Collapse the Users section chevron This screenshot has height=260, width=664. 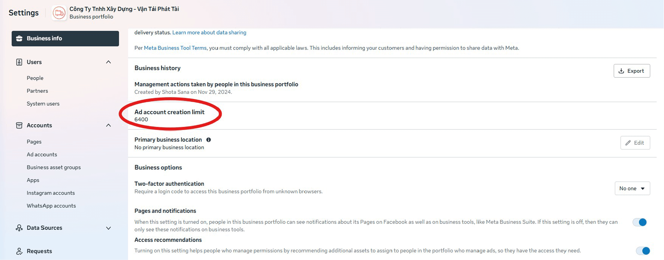tap(108, 62)
